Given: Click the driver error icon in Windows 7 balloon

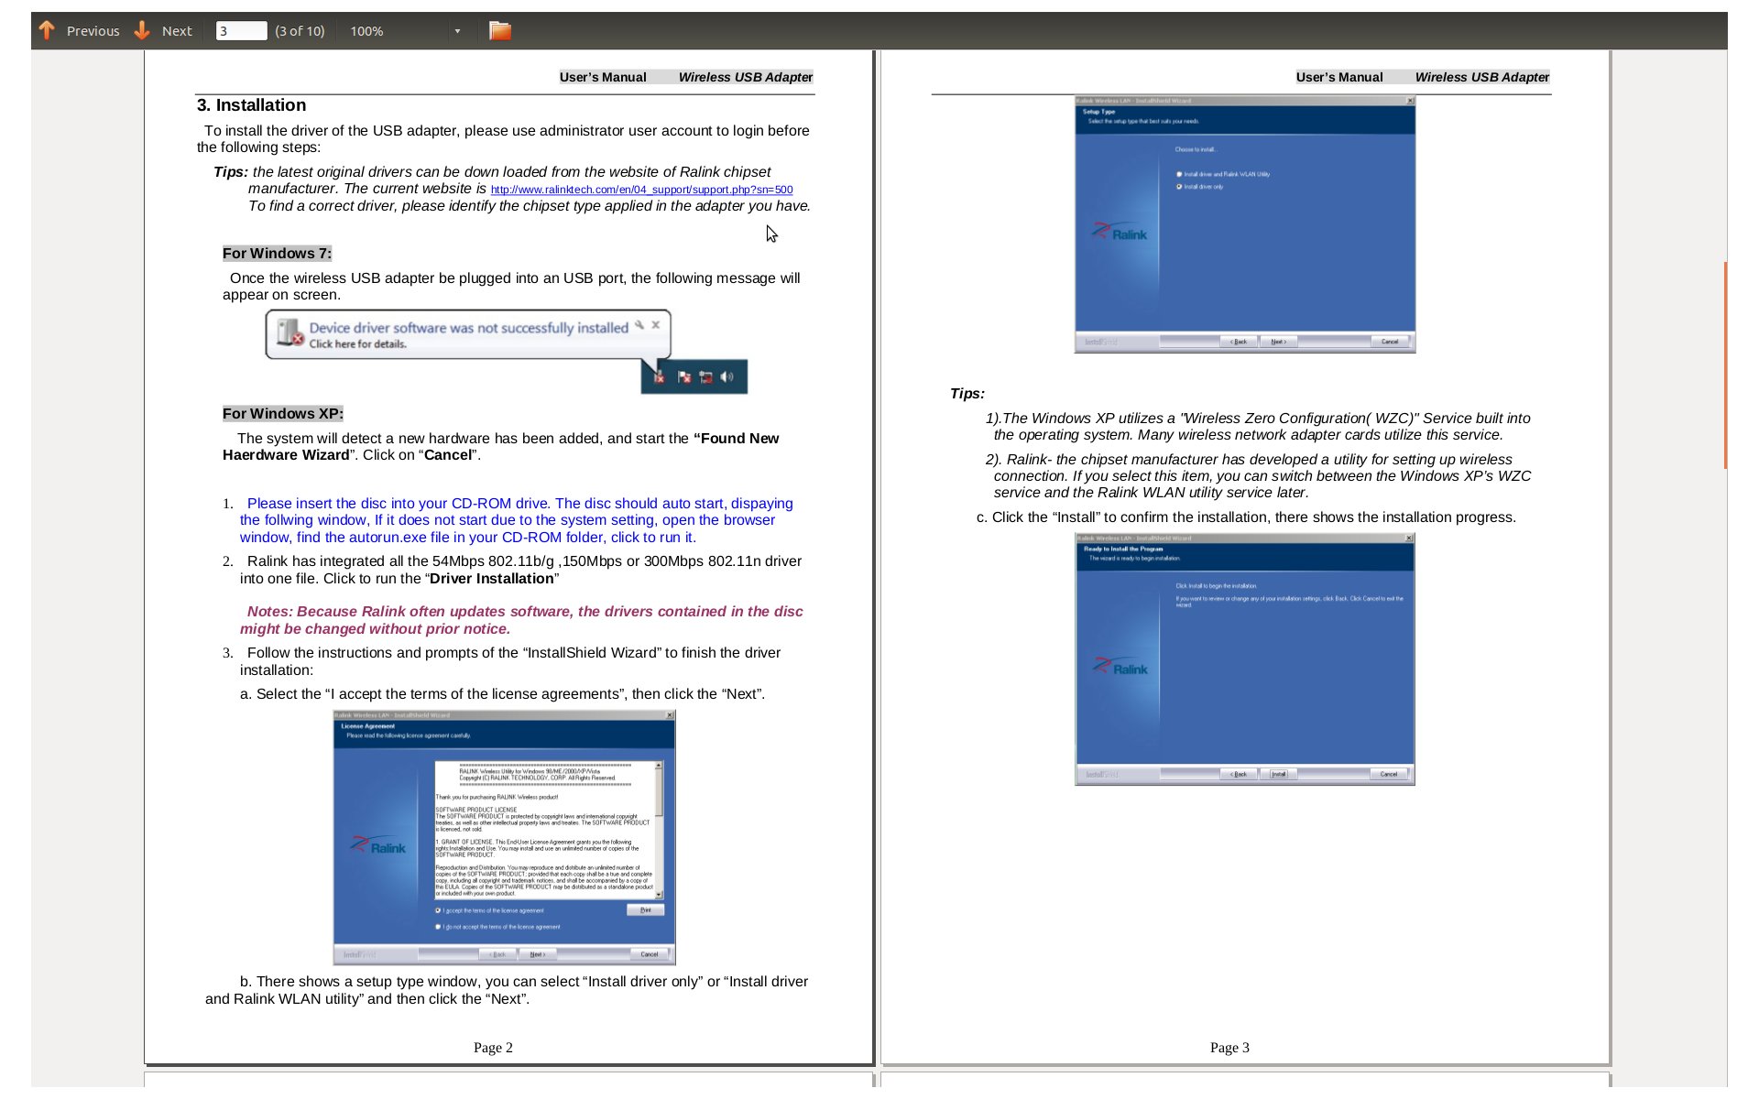Looking at the screenshot, I should point(290,332).
